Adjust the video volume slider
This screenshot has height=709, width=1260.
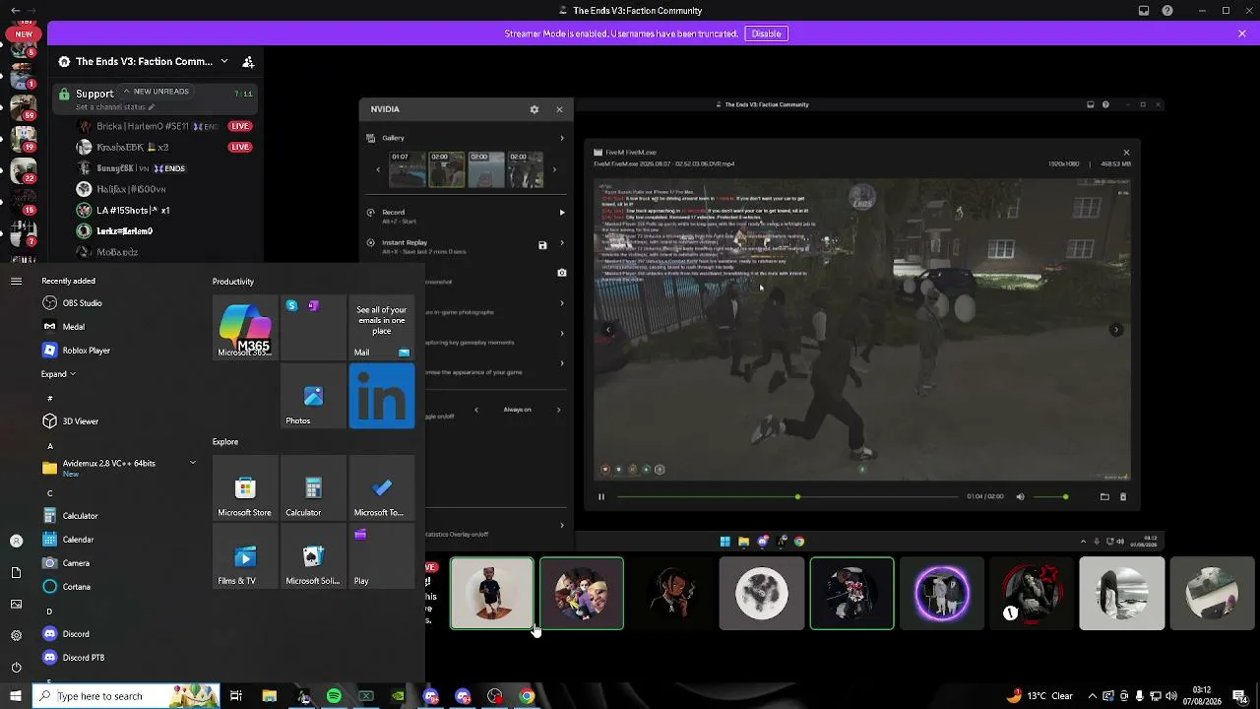[x=1051, y=496]
